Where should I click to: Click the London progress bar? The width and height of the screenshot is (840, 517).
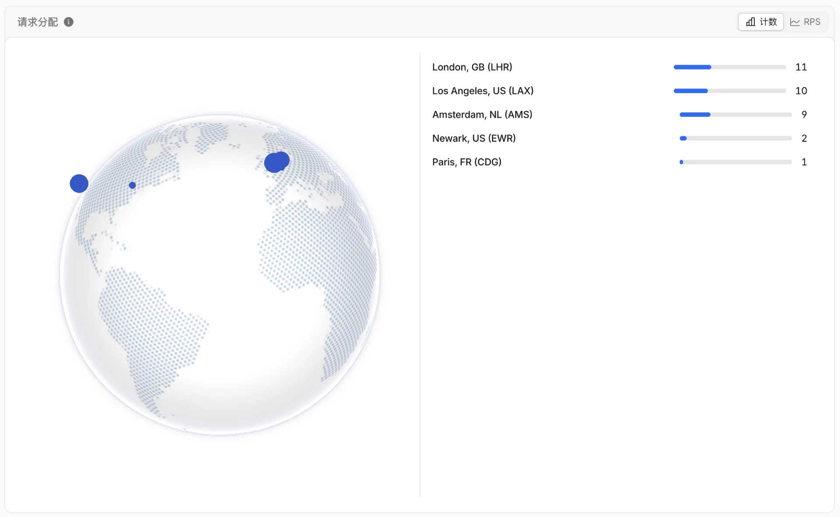pyautogui.click(x=730, y=67)
